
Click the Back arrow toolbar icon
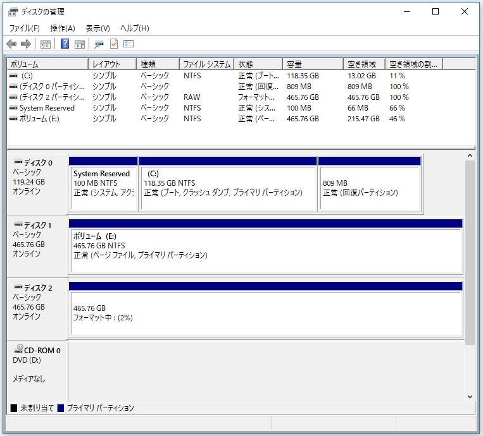[x=11, y=44]
